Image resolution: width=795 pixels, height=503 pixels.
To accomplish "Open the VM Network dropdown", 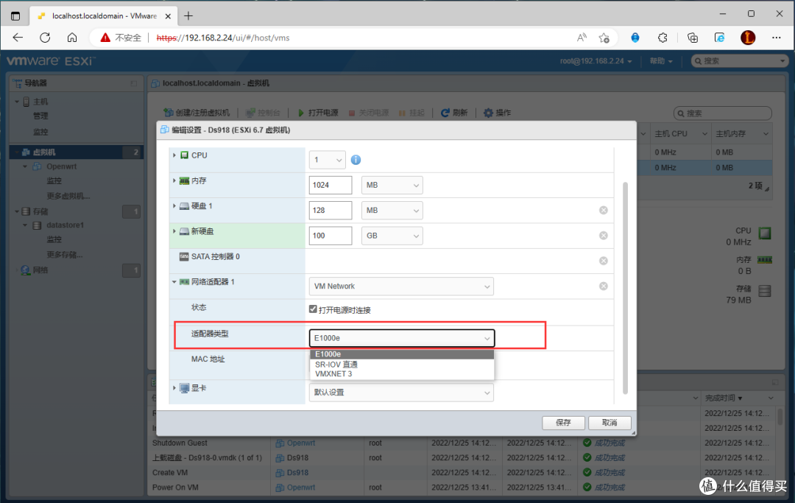I will 401,286.
